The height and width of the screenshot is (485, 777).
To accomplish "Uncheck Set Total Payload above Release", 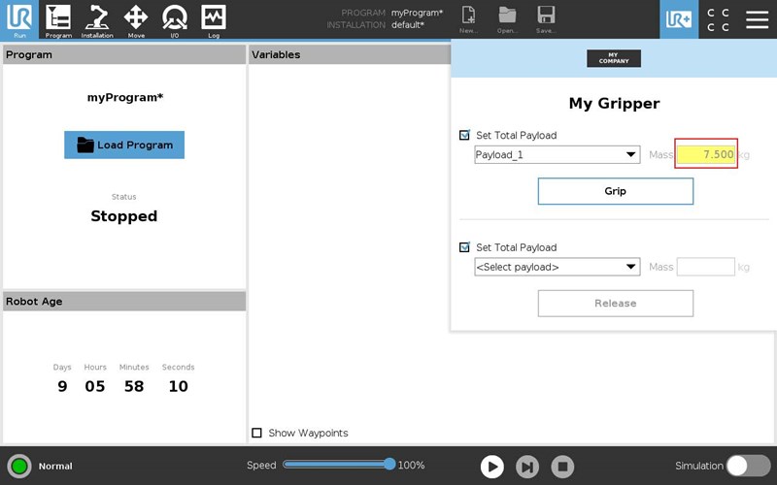I will tap(465, 247).
